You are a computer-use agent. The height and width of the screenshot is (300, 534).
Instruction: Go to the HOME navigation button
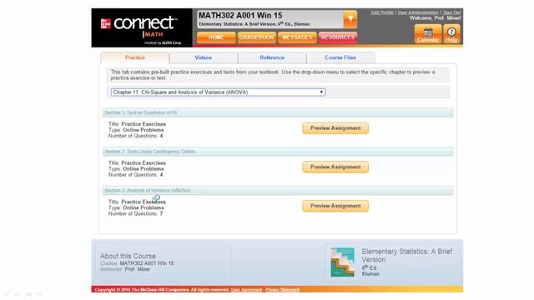(216, 37)
